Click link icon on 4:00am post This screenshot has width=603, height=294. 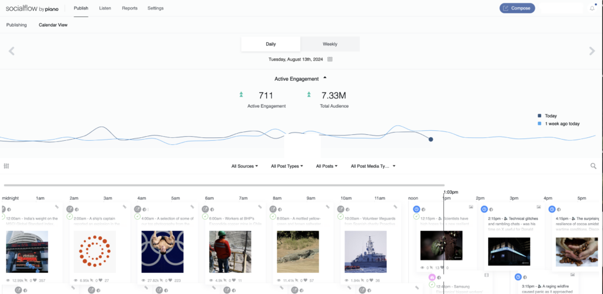(193, 207)
